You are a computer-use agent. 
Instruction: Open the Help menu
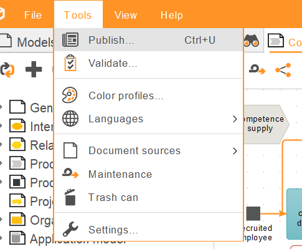[x=172, y=15]
